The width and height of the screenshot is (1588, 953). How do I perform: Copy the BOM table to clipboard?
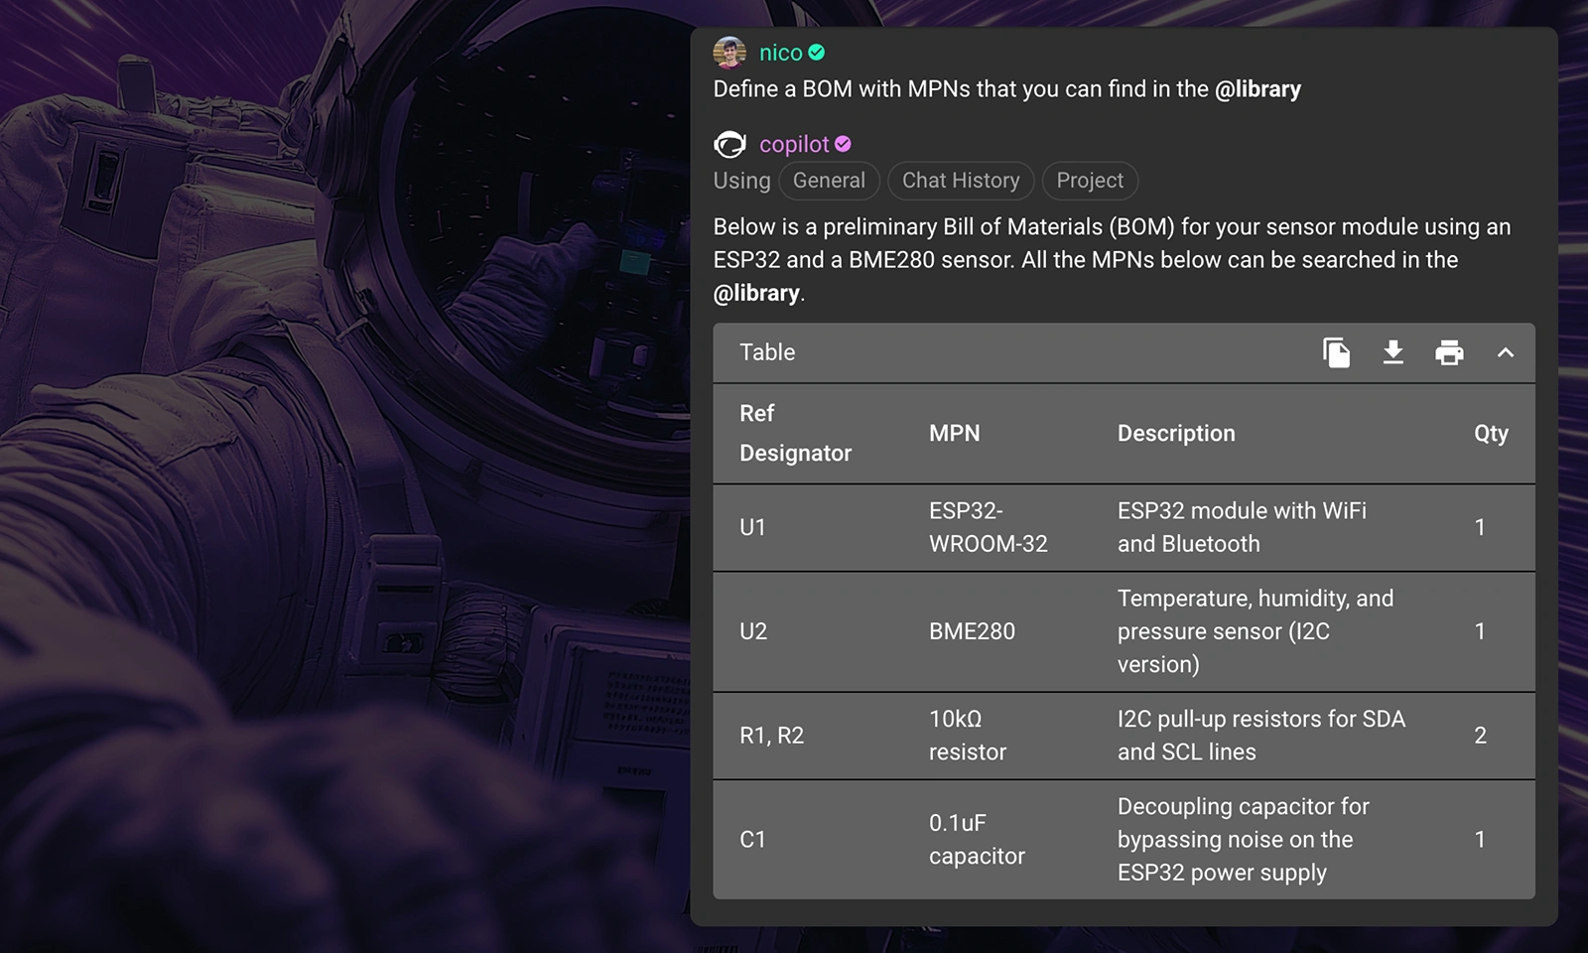click(1336, 352)
